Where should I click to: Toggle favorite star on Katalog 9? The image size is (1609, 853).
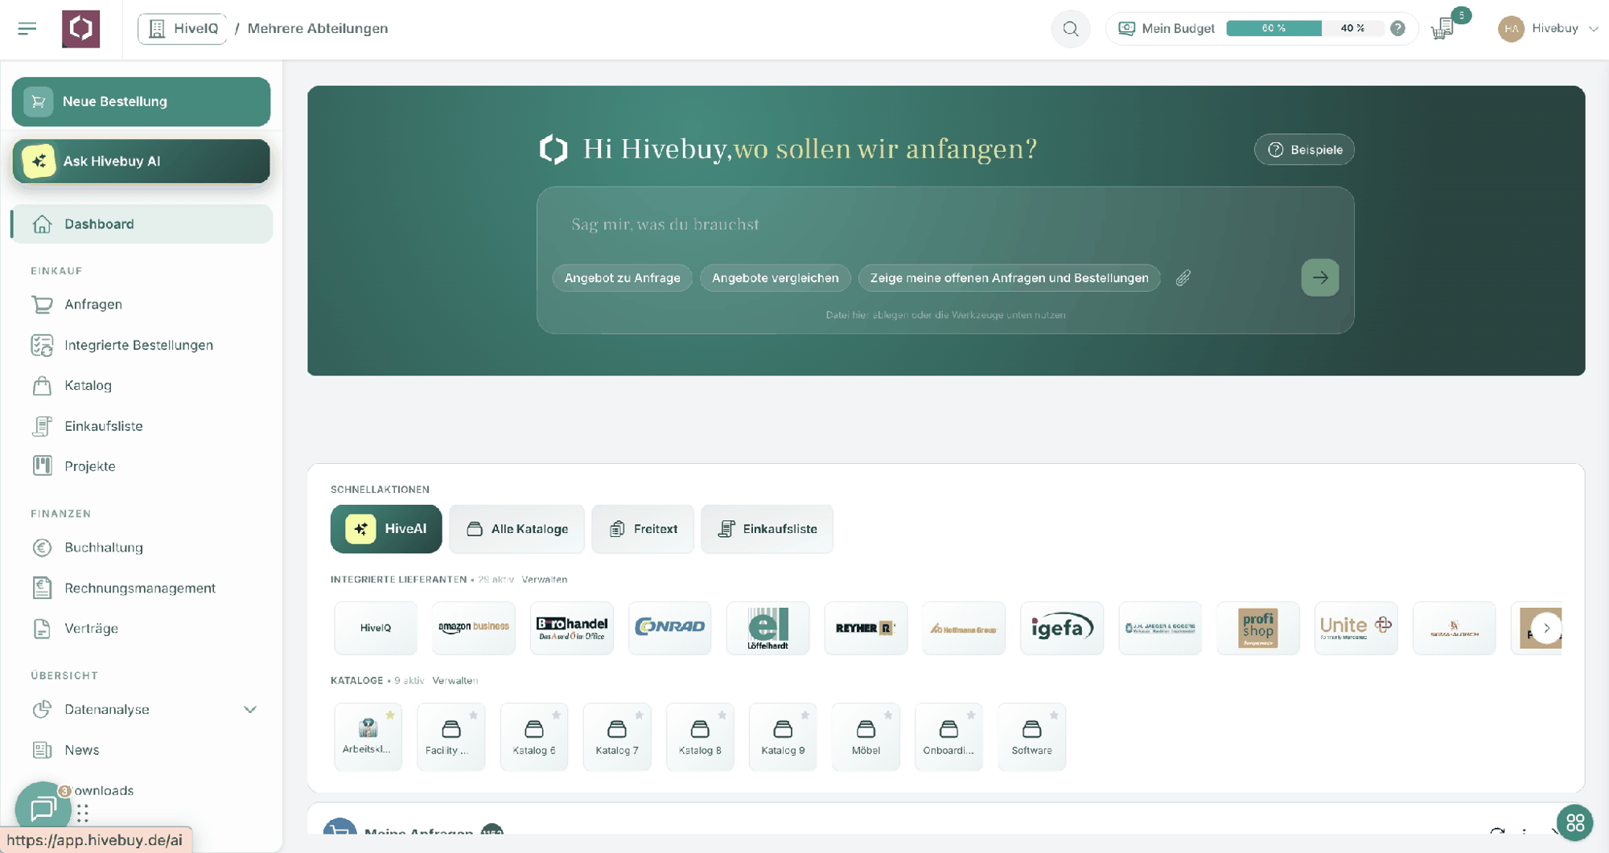(805, 715)
